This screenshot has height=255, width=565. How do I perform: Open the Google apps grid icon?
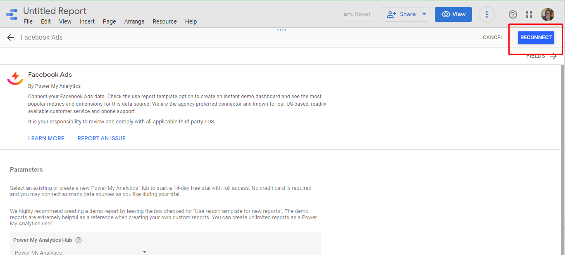[x=529, y=14]
